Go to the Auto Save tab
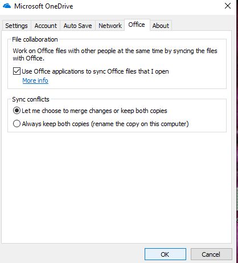Screen dimensions: 238x263 click(77, 26)
